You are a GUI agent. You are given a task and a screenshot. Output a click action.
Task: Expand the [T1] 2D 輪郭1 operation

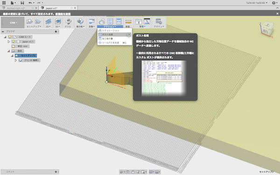[16, 60]
